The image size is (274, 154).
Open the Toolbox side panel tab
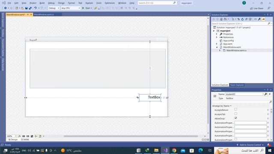click(x=3, y=33)
